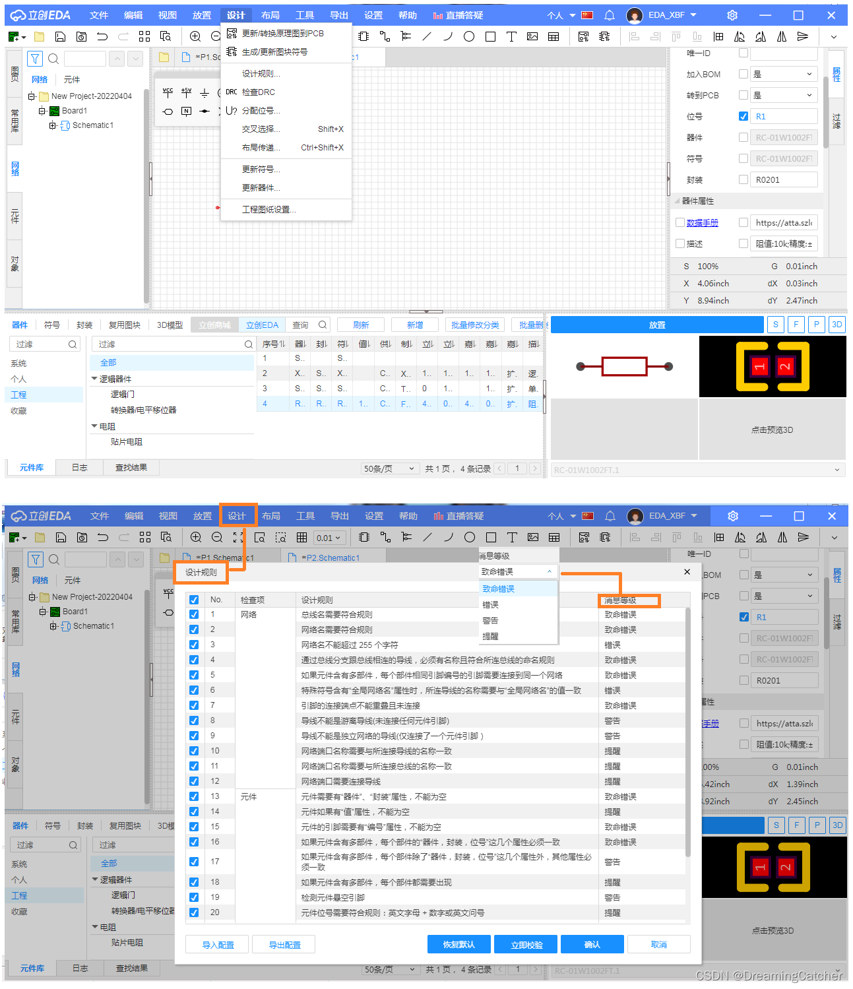The width and height of the screenshot is (853, 989).
Task: Insert image tool in top screenshot toolbar
Action: 532,36
